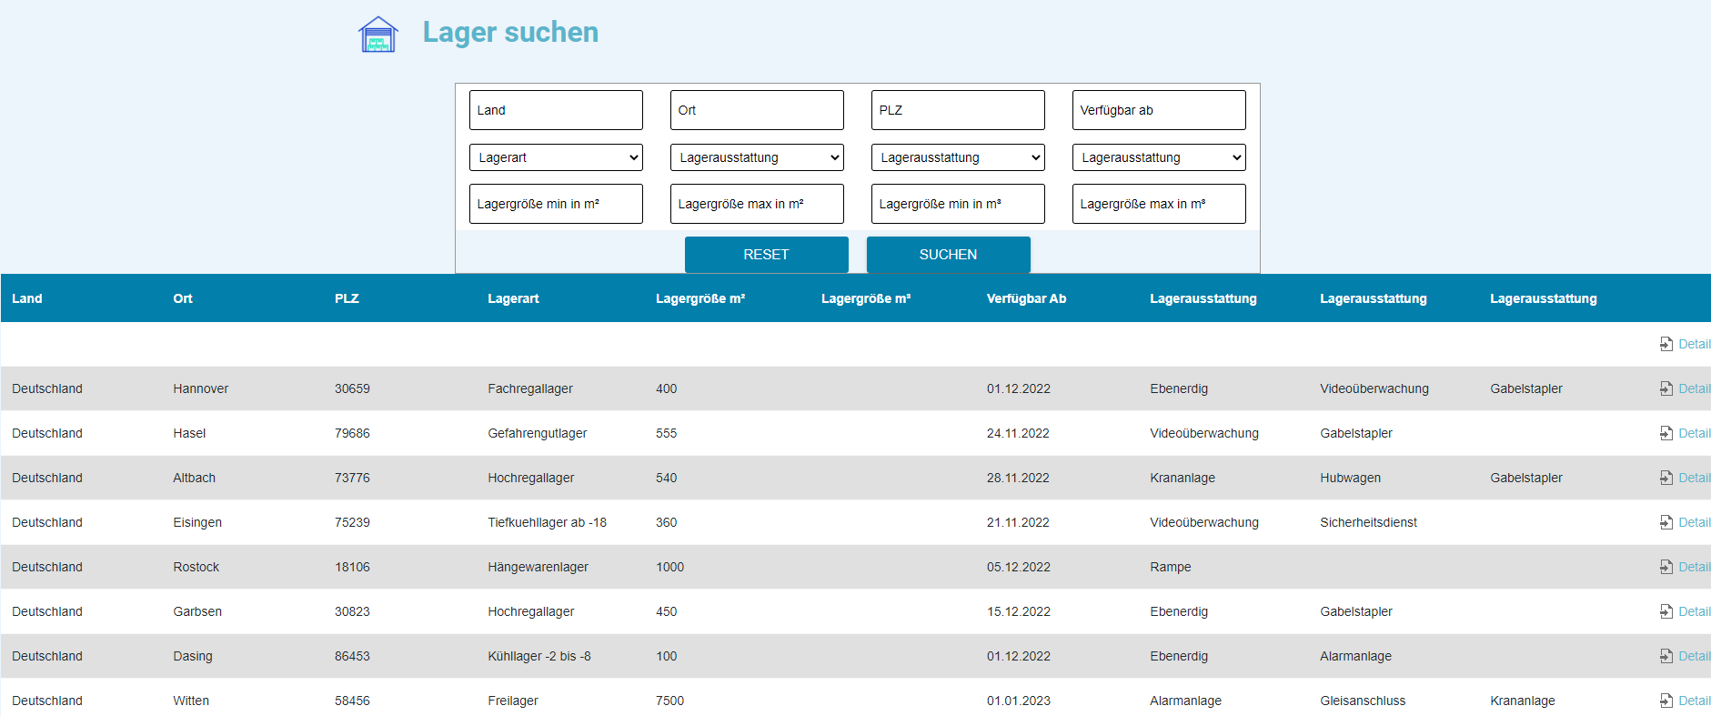Select the Kühllager -2 bis -8 cell
The image size is (1711, 716).
tap(539, 656)
